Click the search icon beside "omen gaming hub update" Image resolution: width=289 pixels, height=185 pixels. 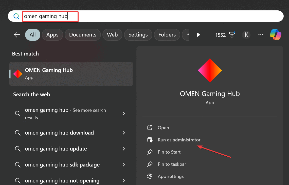click(x=18, y=149)
